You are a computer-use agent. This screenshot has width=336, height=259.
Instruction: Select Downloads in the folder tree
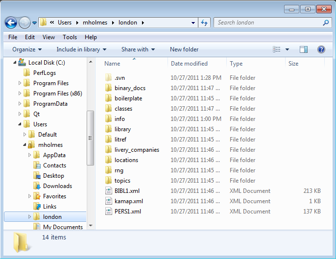[x=57, y=186]
